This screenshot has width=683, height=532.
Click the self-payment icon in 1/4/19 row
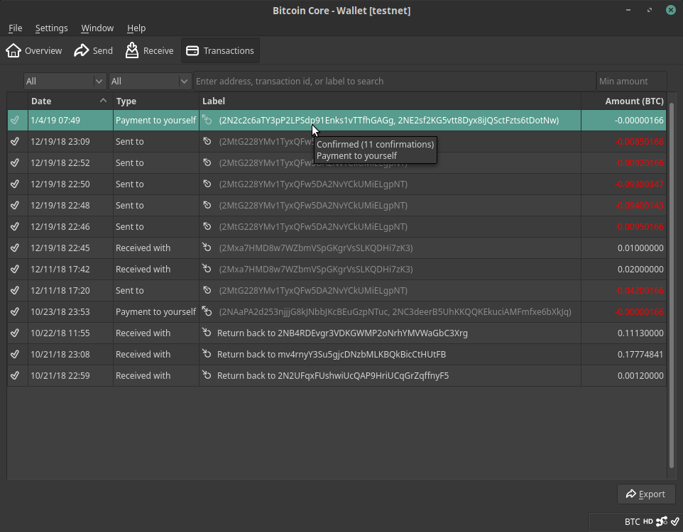click(207, 119)
